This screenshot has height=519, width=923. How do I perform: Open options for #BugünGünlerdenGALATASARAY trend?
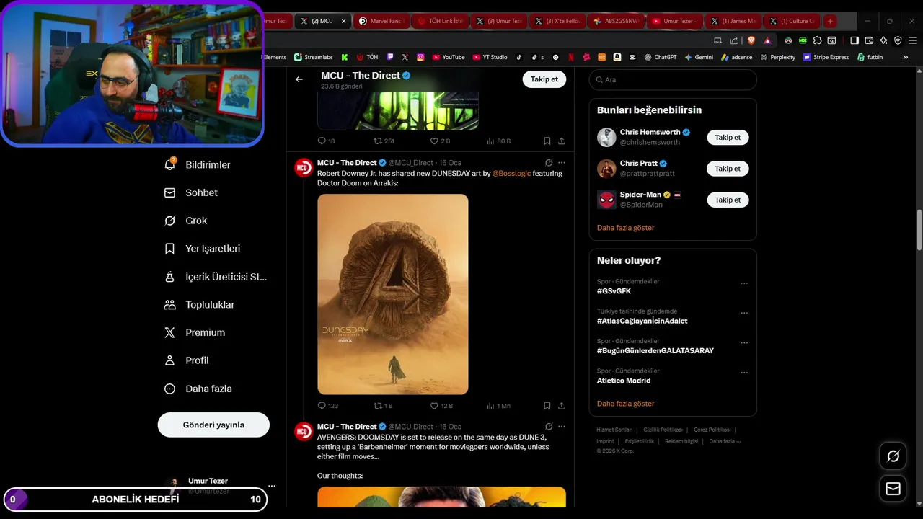744,343
